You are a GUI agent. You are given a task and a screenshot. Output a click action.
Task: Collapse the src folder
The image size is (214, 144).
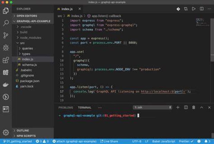(x=33, y=43)
